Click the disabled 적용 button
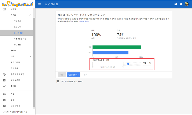Screen dimensions: 192x115 coord(62,75)
